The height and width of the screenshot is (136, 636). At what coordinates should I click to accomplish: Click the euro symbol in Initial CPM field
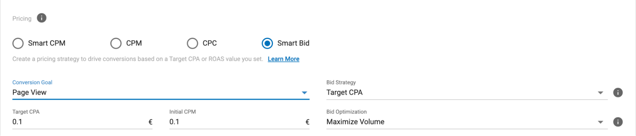tap(307, 122)
